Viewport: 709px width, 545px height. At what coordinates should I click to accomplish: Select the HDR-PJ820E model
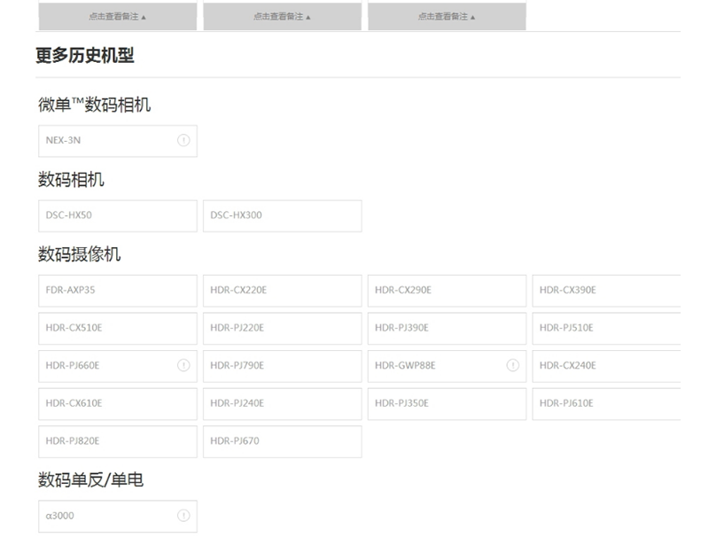(117, 441)
